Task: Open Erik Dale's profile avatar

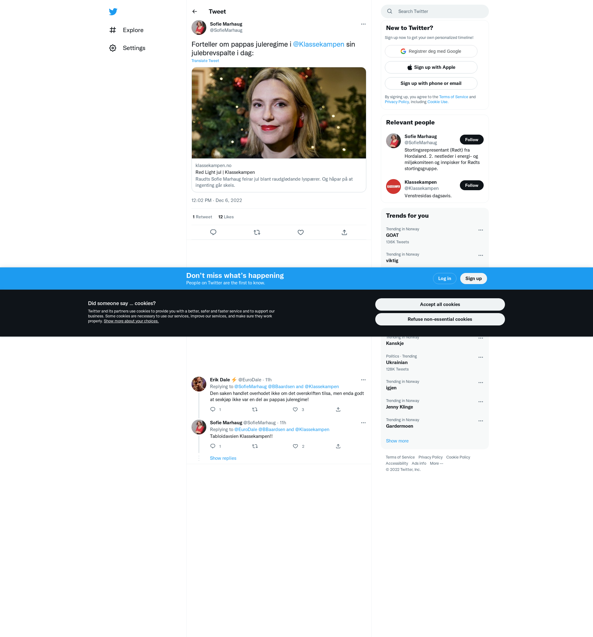Action: pyautogui.click(x=199, y=384)
